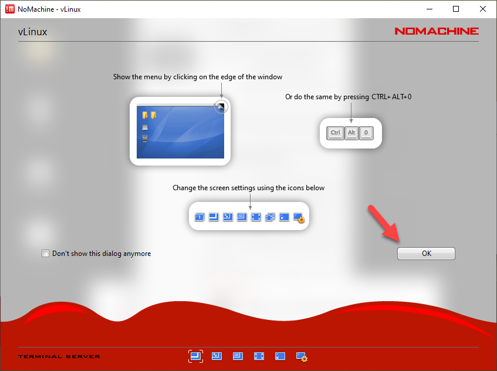The width and height of the screenshot is (497, 371).
Task: Open display settings gear icon in bottom toolbar
Action: point(302,357)
